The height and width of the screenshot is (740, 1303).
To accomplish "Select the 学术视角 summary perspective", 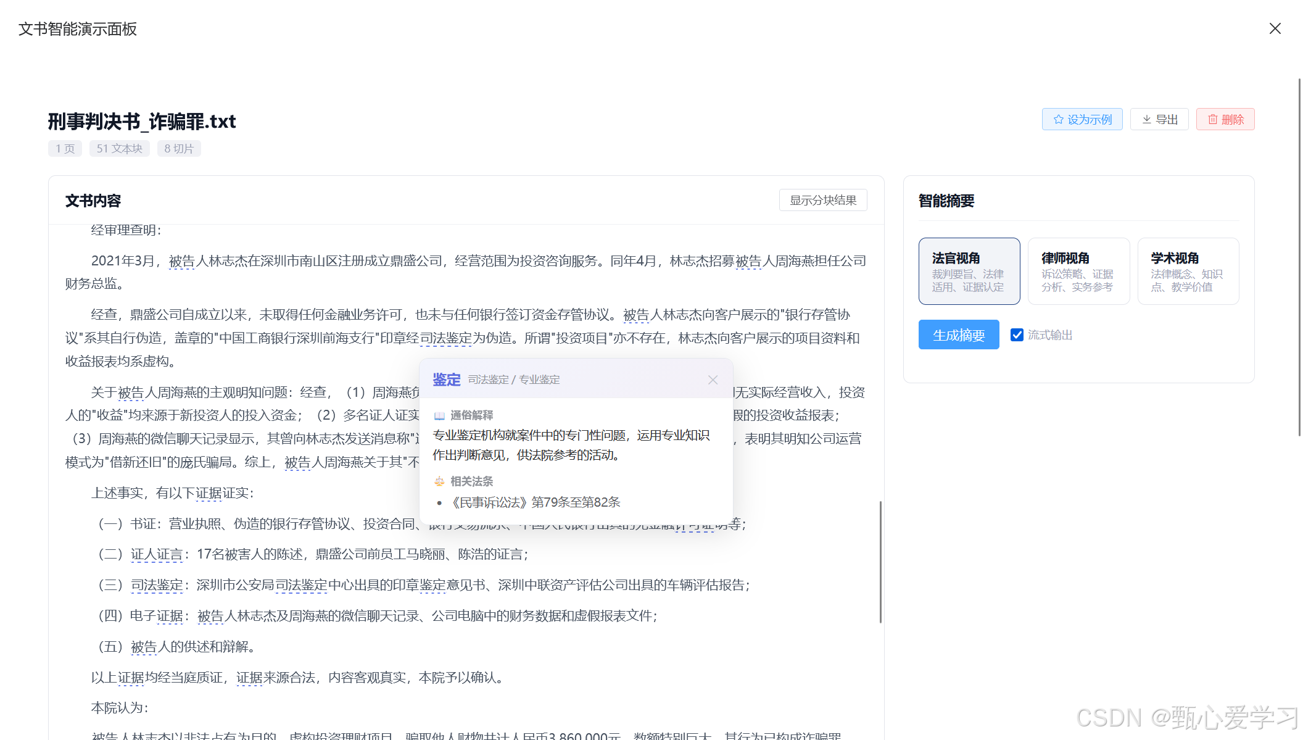I will [1188, 271].
